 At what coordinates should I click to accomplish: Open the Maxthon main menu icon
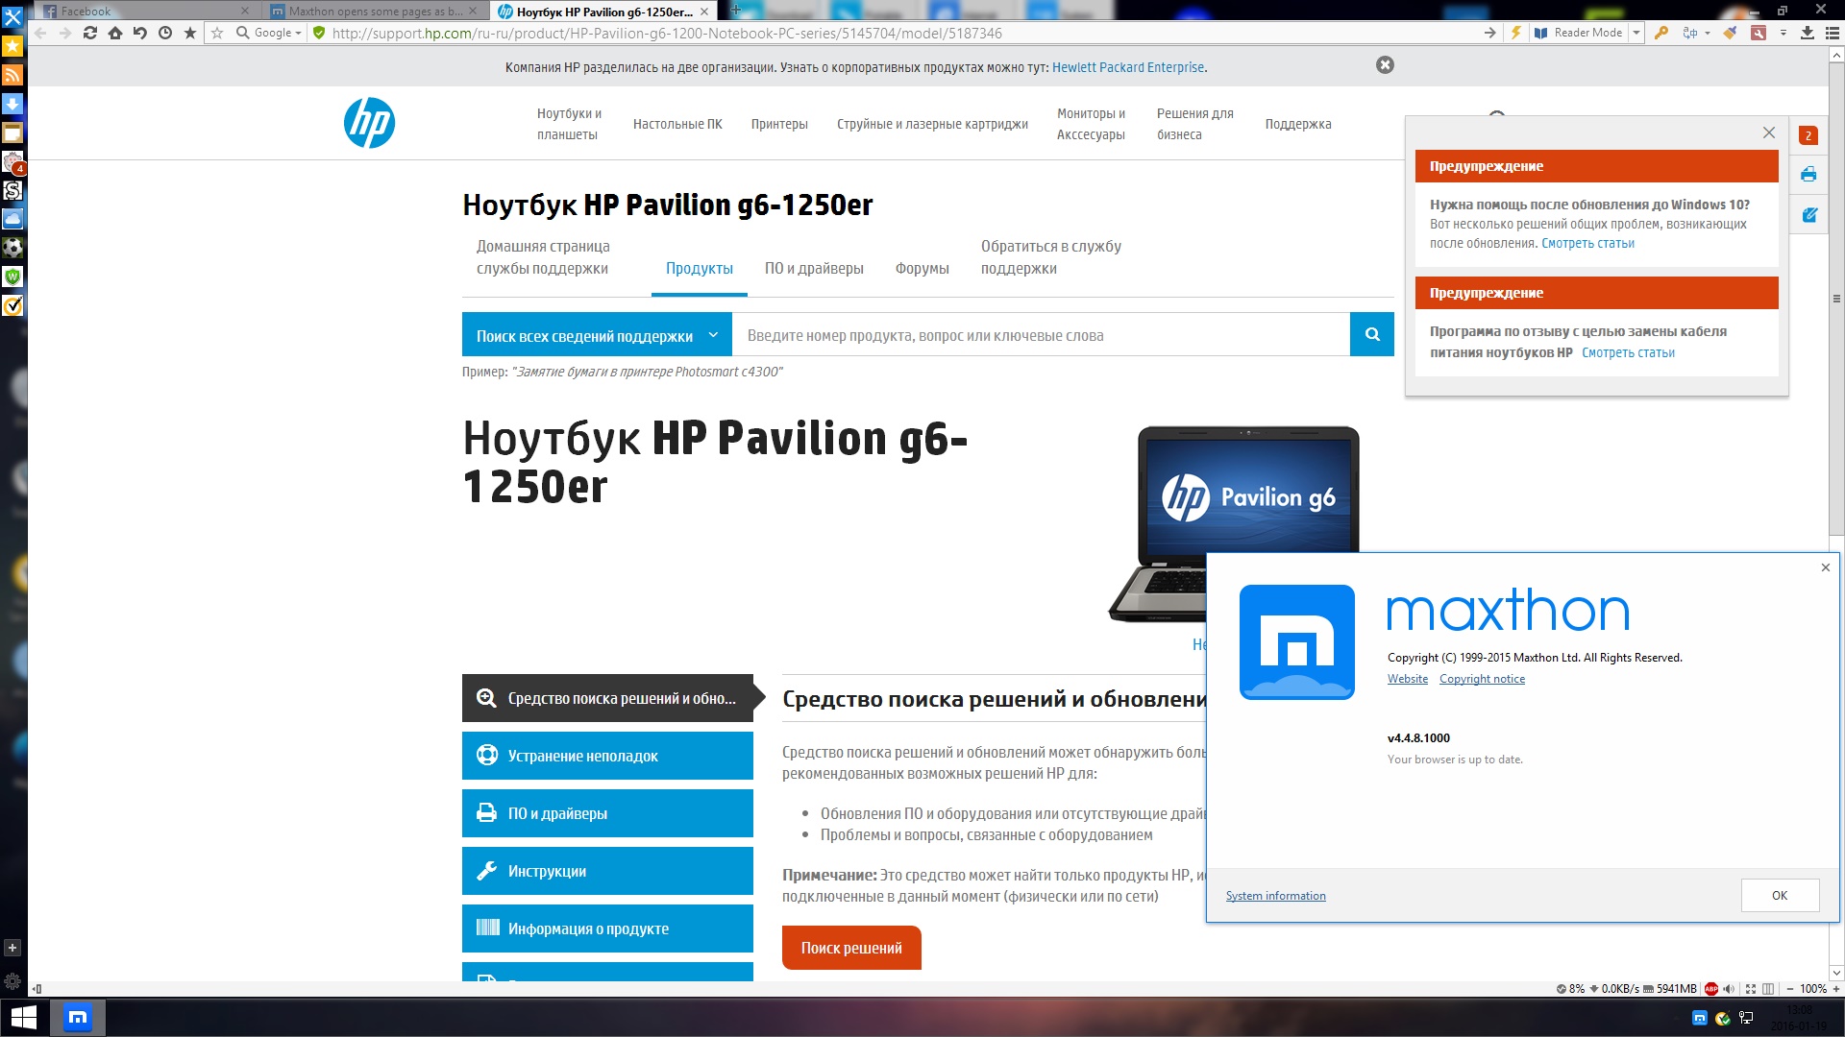[x=1833, y=33]
